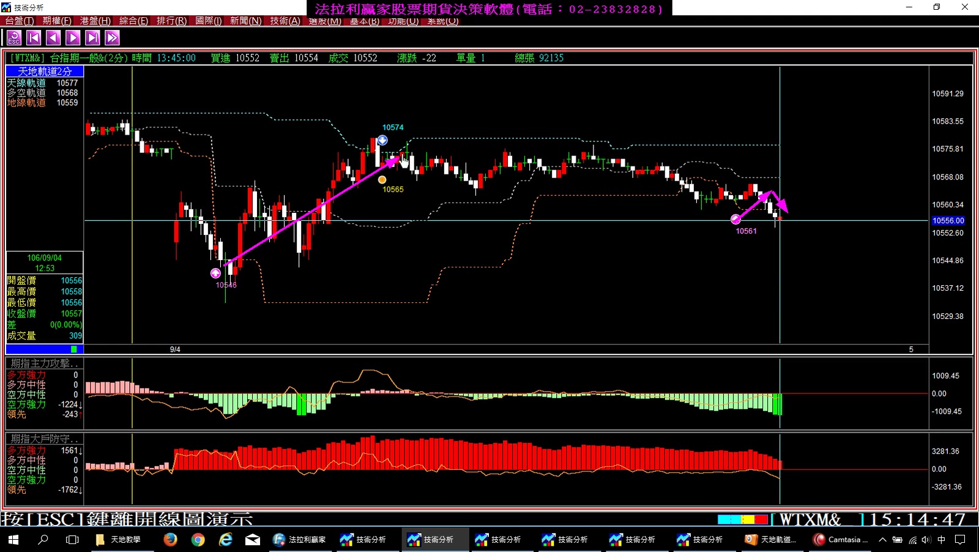
Task: Click the 期指主力攻擊 indicator panel label
Action: click(44, 364)
